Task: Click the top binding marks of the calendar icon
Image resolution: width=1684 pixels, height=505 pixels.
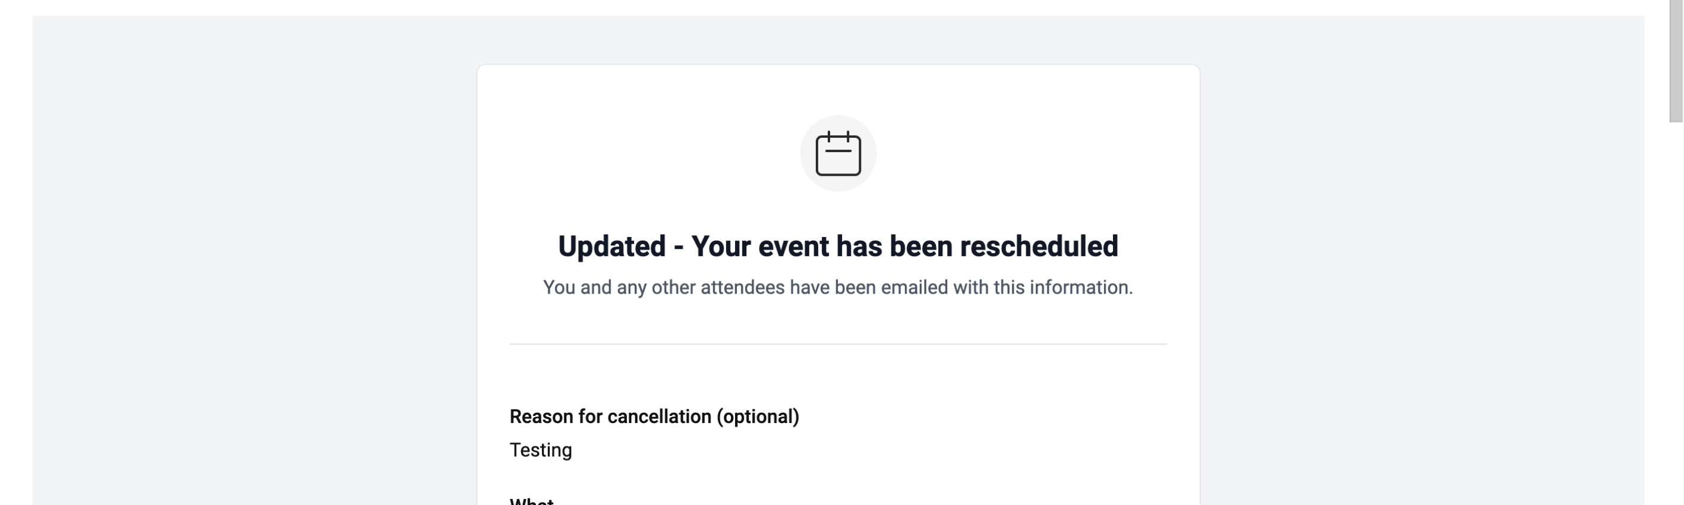Action: [838, 136]
